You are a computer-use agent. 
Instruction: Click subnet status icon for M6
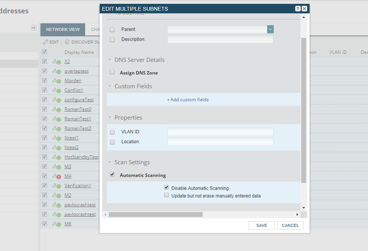[x=56, y=224]
